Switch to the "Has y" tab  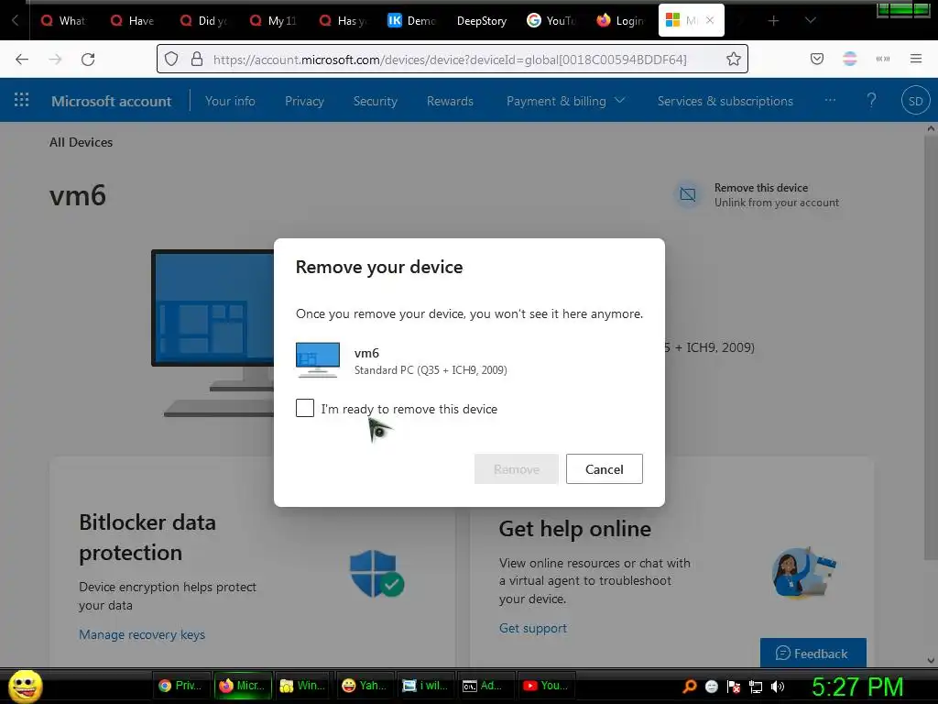[x=343, y=20]
